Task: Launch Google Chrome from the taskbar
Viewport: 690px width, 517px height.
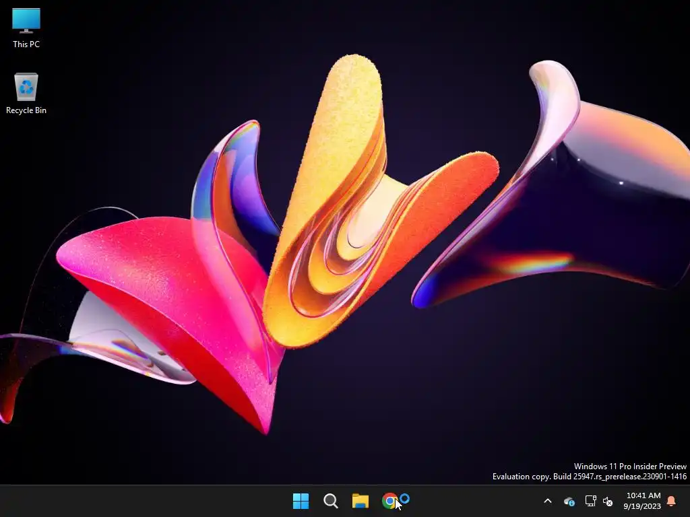Action: 389,501
